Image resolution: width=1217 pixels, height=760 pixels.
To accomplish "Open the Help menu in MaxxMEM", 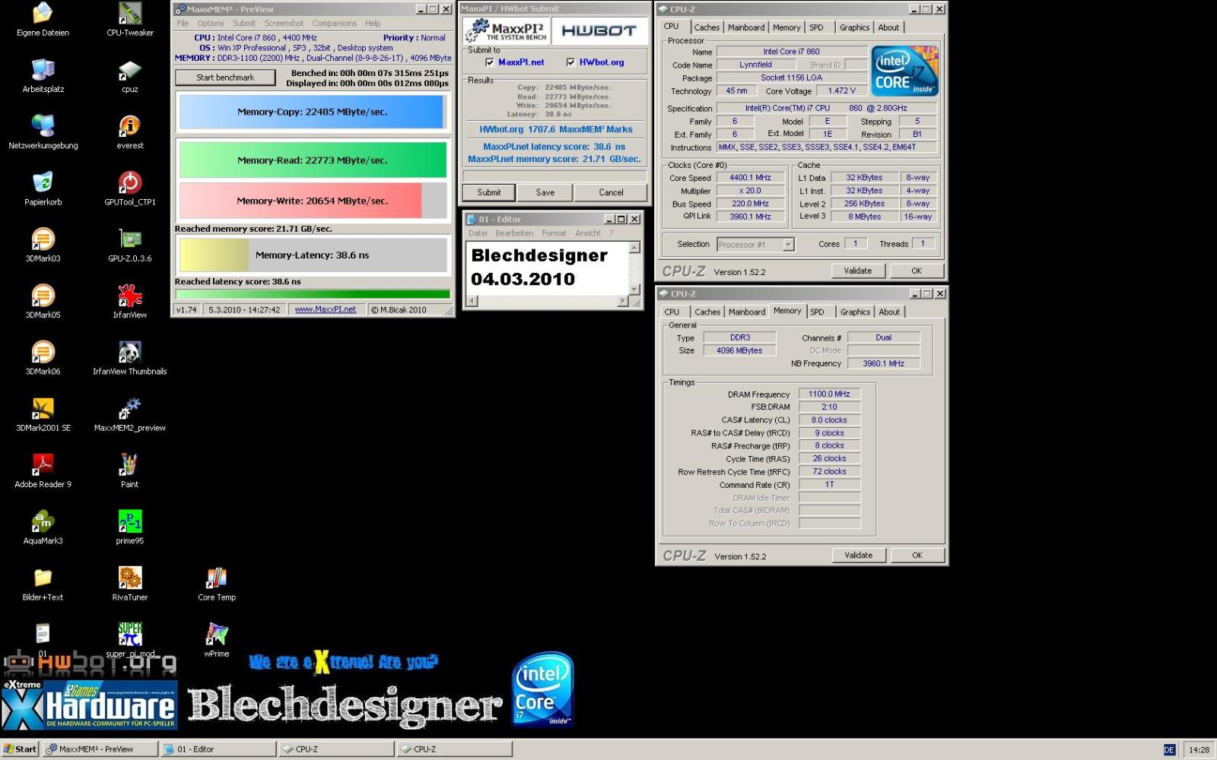I will point(373,24).
